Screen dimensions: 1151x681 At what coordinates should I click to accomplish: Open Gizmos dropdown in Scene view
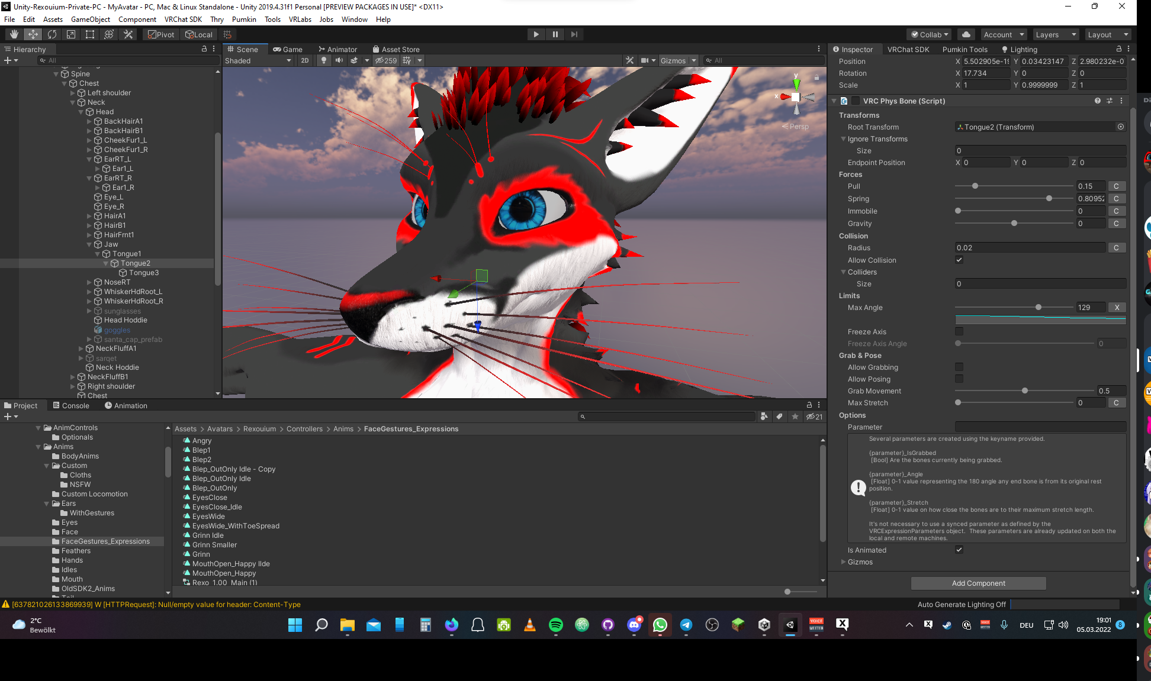(x=677, y=60)
